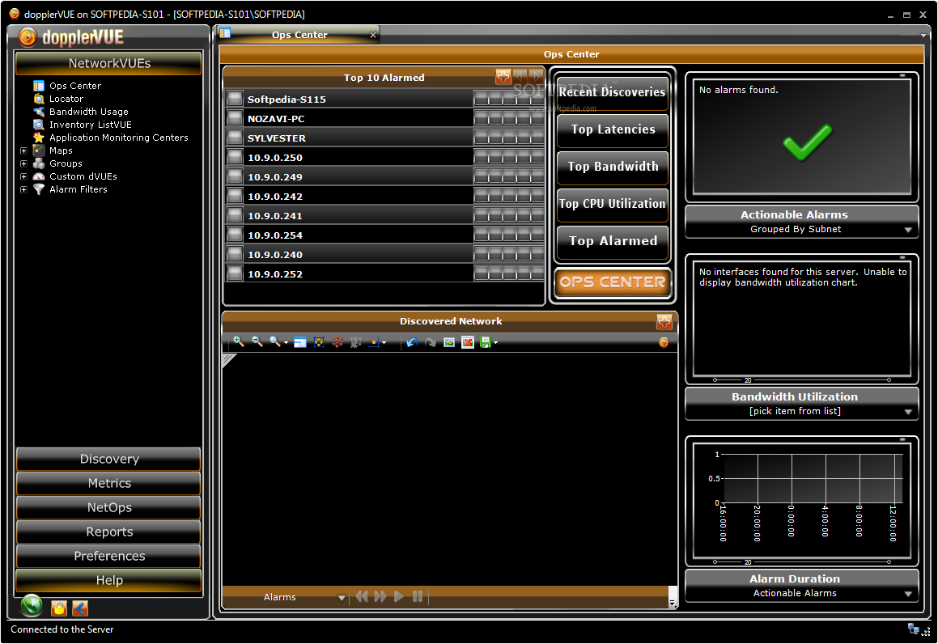Click the orange OPS CENTER button
The image size is (938, 644).
613,282
